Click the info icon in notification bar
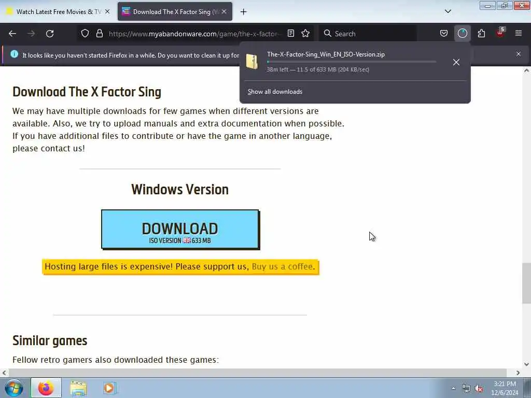The image size is (531, 398). pos(14,54)
